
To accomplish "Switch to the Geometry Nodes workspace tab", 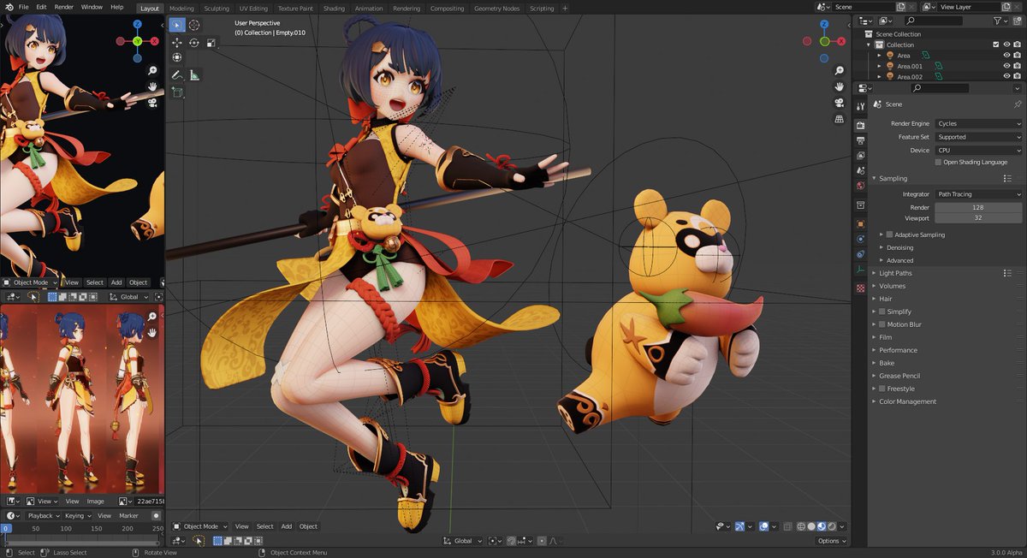I will coord(496,8).
